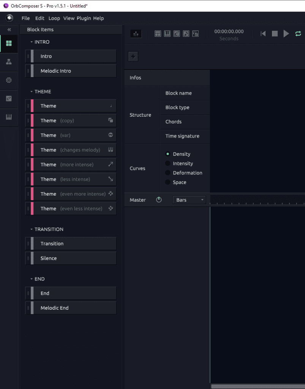Viewport: 305px width, 389px height.
Task: Click the chord view toolbar icon
Action: pos(177,33)
